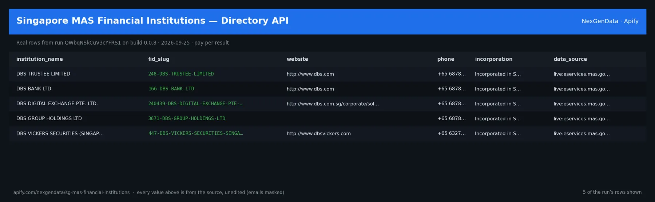This screenshot has width=655, height=202.
Task: Click the phone number for DBS BANK LTD.
Action: 452,89
